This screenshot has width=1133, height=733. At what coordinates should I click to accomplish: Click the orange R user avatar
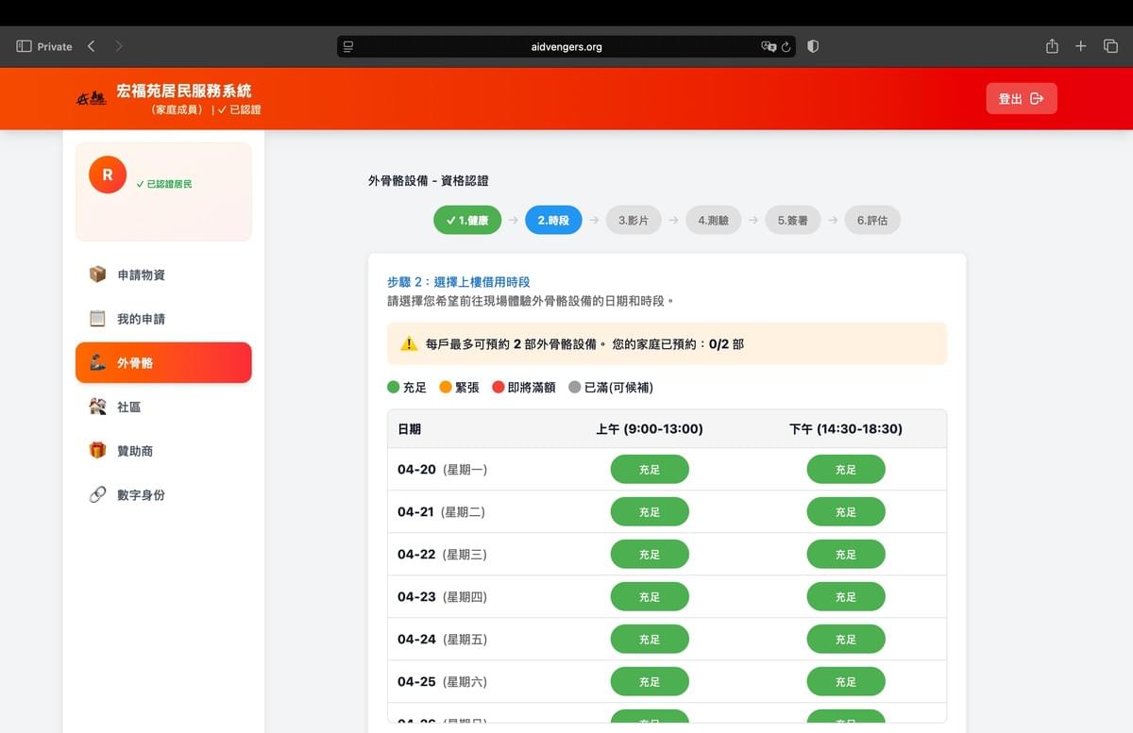point(108,175)
